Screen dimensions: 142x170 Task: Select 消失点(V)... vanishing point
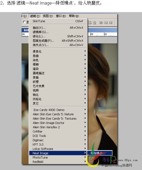point(58,45)
